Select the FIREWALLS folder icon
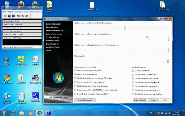Screen dimensions: 185x116 (21, 79)
